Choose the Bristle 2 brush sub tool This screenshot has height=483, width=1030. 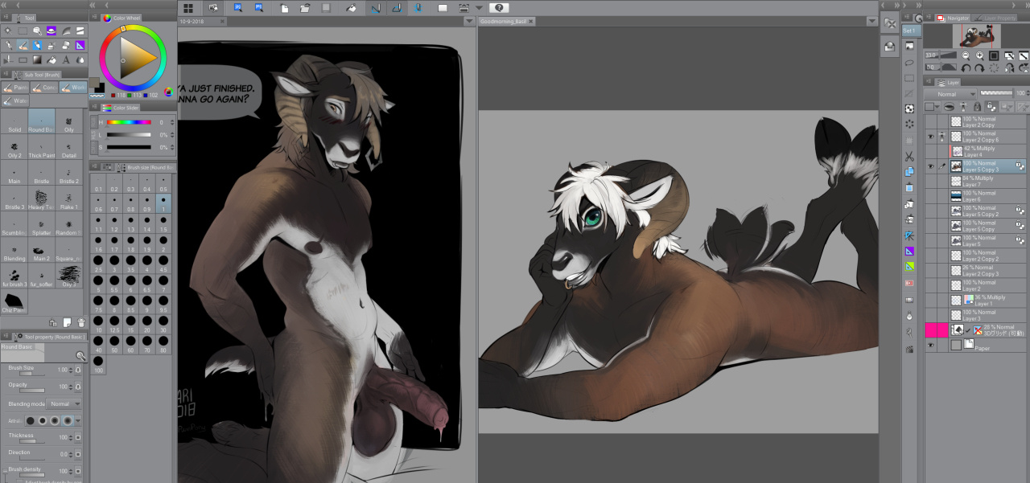(x=70, y=174)
